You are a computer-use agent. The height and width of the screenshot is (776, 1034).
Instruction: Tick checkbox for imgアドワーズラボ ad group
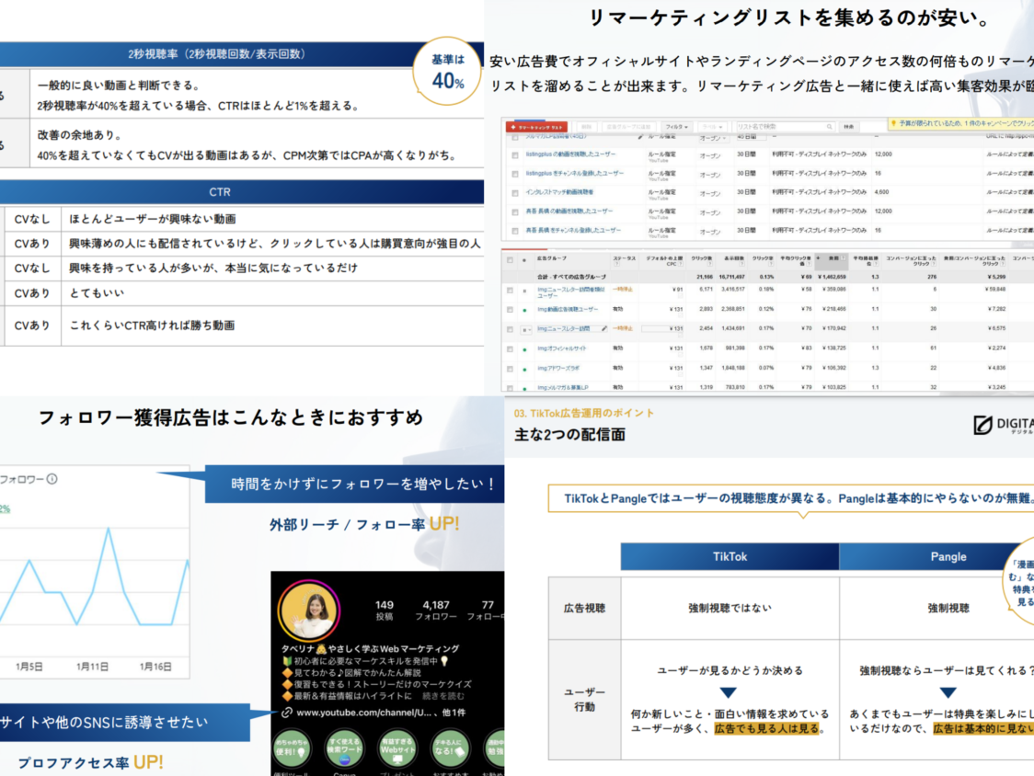point(510,369)
